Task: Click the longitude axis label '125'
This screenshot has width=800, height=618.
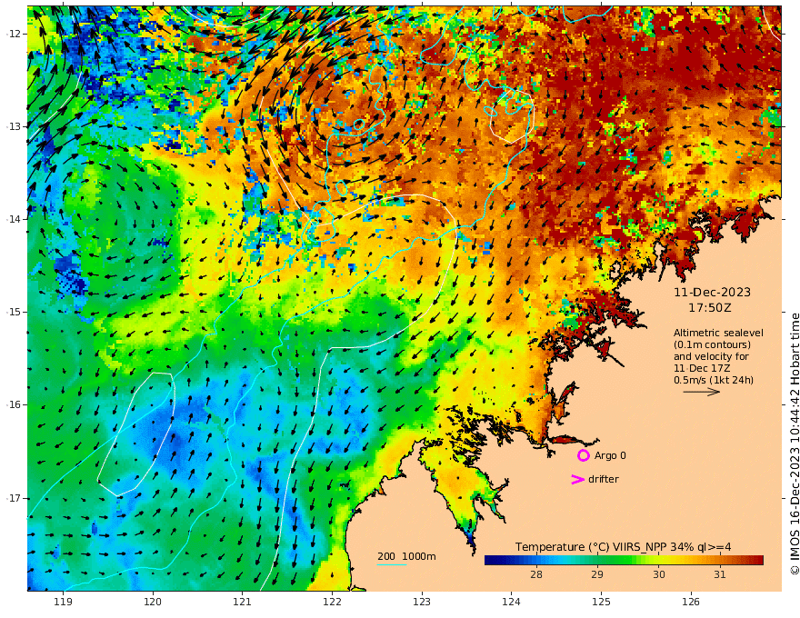Action: click(601, 603)
